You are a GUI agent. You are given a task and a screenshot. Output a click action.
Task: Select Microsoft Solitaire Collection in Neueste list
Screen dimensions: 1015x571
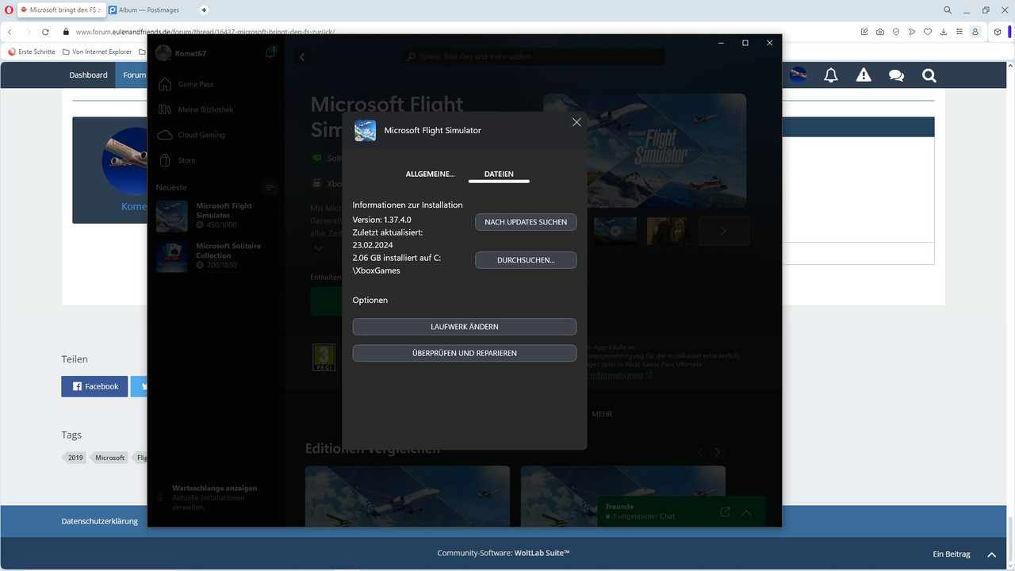(214, 255)
